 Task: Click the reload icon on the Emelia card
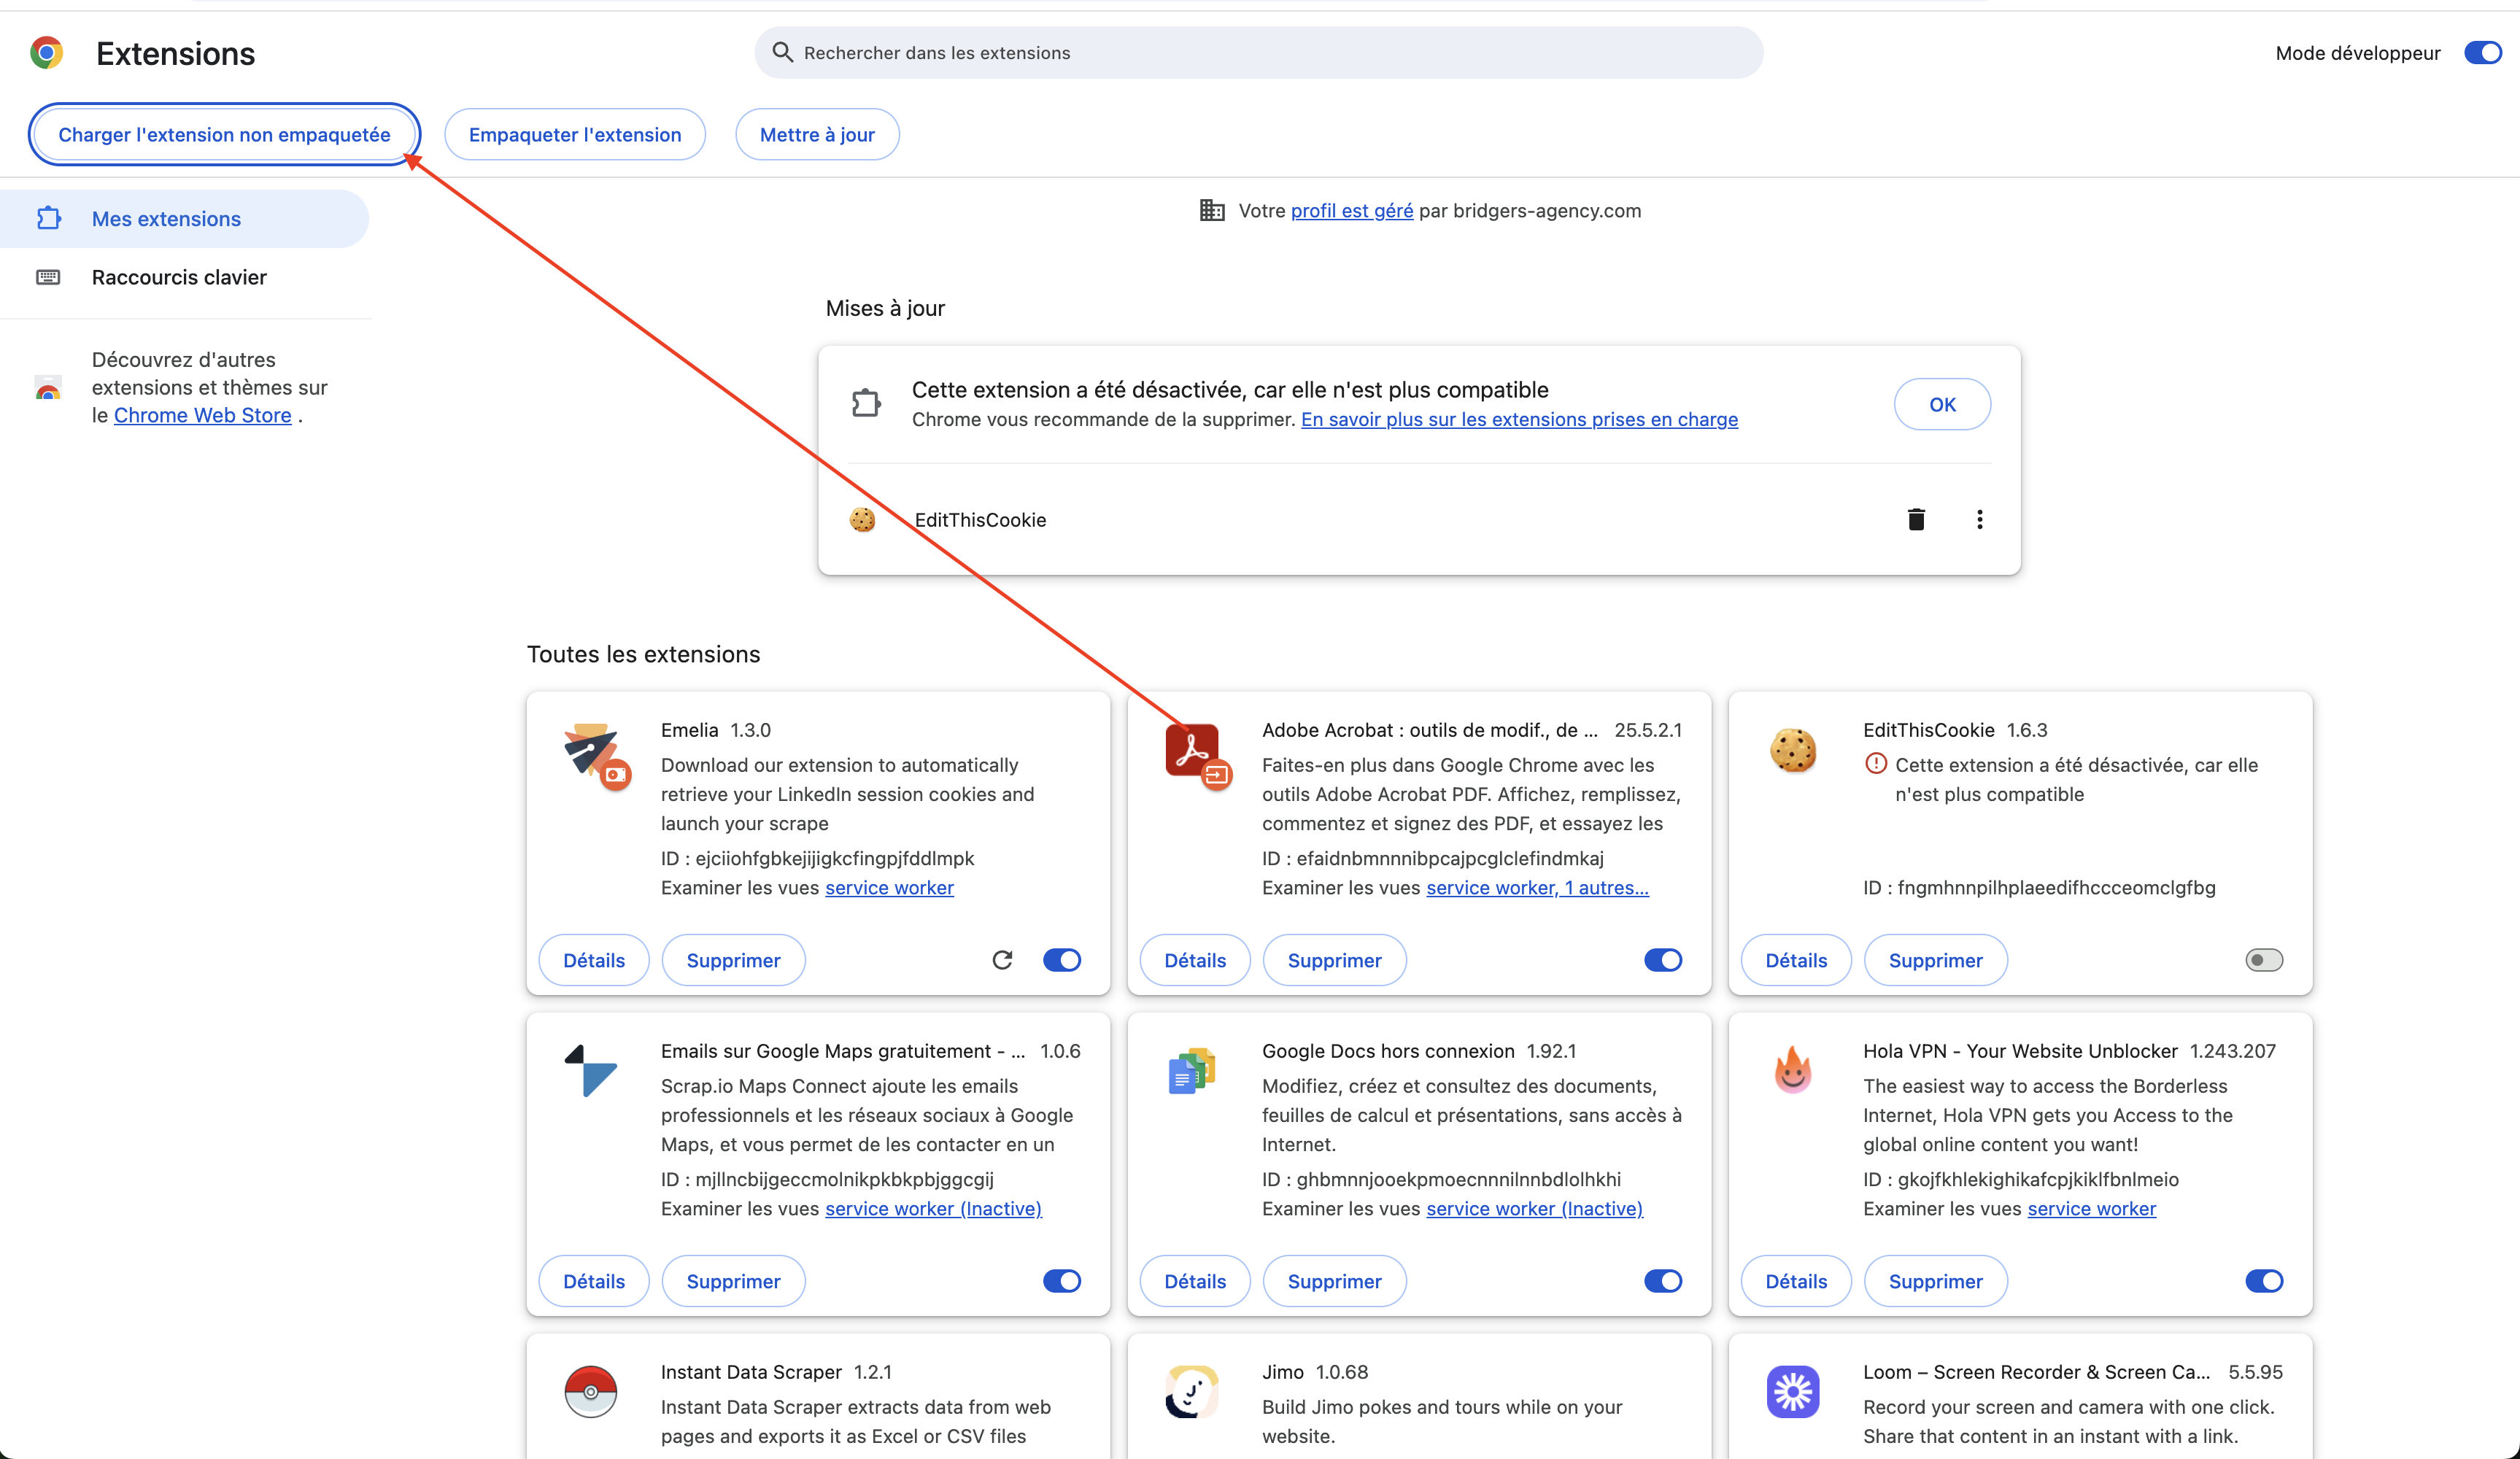click(x=1002, y=960)
